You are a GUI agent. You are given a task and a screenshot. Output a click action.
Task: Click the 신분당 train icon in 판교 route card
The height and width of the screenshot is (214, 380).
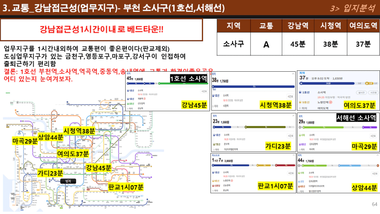click(x=213, y=186)
